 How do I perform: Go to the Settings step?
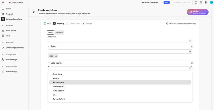tap(87, 23)
